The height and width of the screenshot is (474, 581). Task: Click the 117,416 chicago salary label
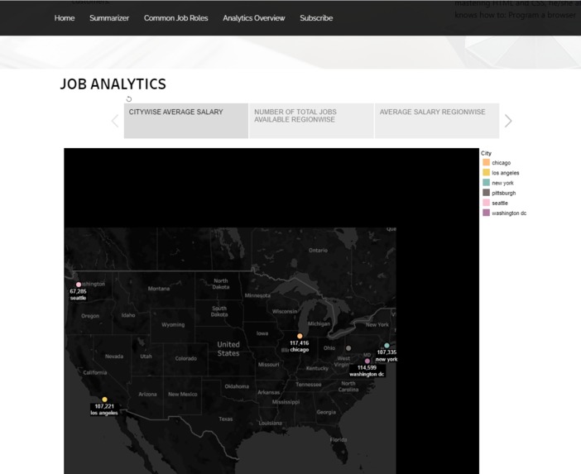tap(300, 347)
